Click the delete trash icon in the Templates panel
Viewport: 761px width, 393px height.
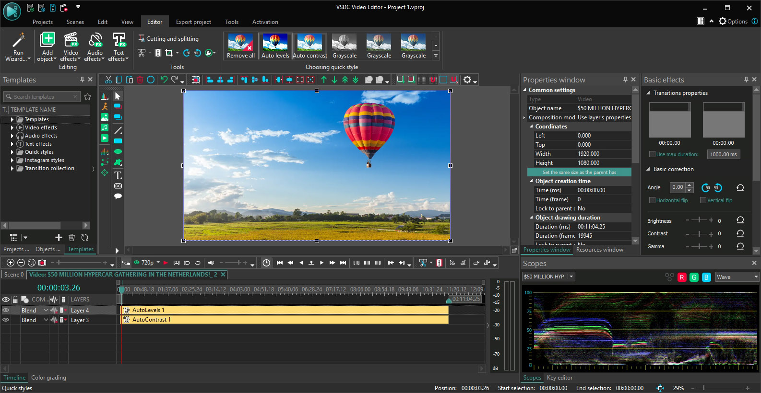[x=71, y=237]
